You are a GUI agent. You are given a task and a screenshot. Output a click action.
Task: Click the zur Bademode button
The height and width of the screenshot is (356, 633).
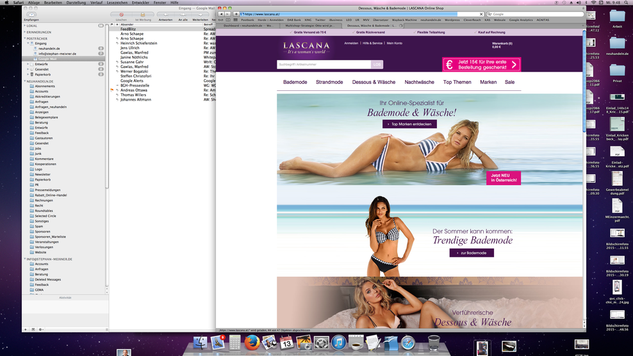pos(472,253)
